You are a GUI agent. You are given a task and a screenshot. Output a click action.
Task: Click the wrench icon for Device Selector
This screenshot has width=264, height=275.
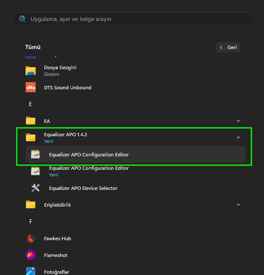pos(35,188)
